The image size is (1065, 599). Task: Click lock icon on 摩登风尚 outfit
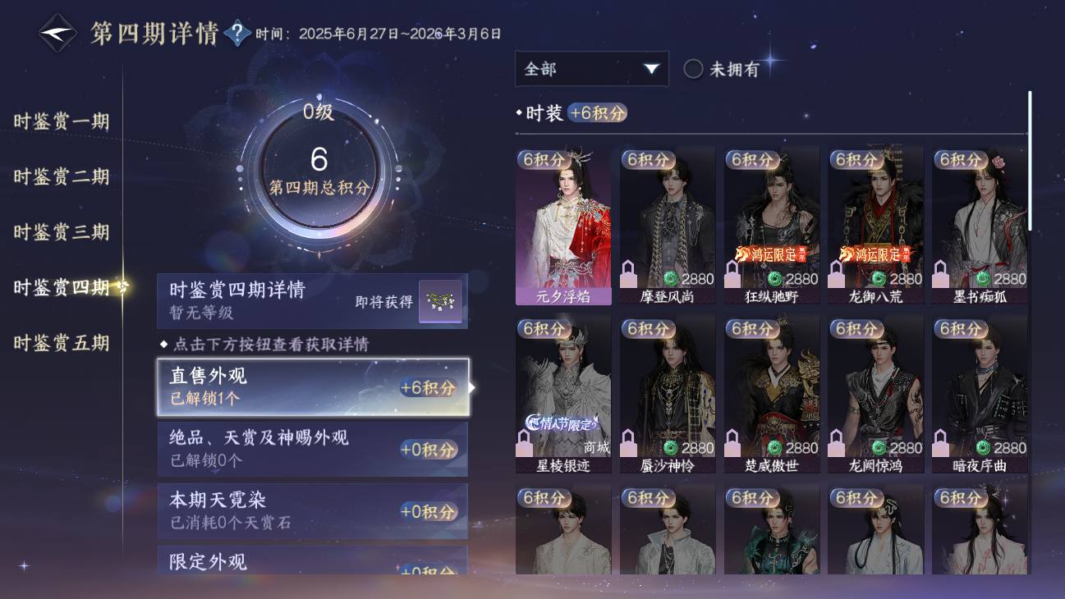pos(629,273)
